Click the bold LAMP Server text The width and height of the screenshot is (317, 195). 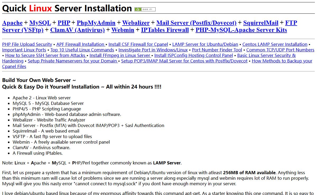(x=167, y=163)
